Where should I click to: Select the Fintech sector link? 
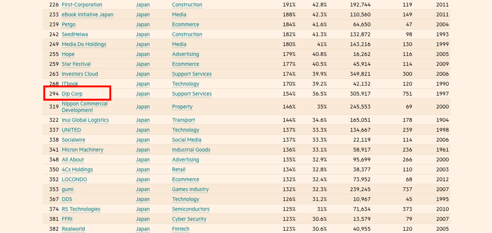(x=181, y=229)
